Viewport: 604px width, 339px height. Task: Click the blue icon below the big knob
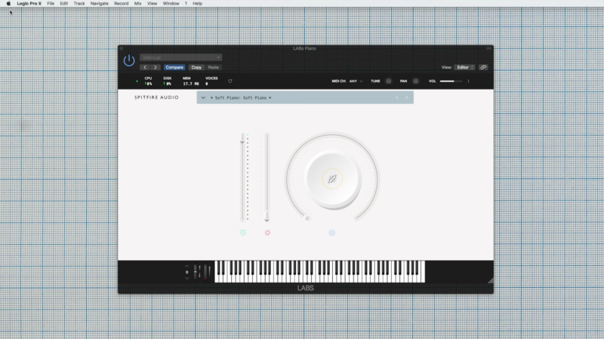(331, 233)
